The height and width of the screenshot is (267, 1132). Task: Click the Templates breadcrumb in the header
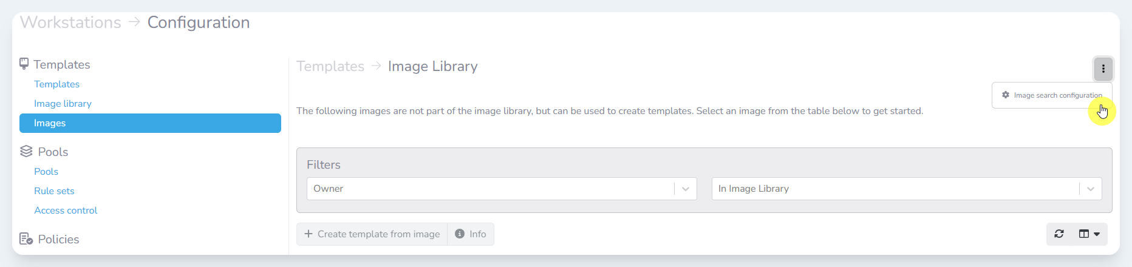(330, 66)
